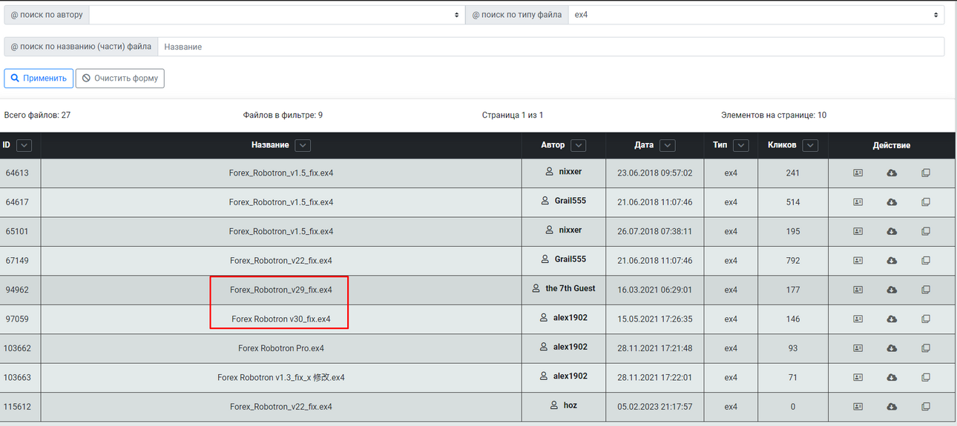This screenshot has width=957, height=426.
Task: Open details card for file ID 103663
Action: 858,378
